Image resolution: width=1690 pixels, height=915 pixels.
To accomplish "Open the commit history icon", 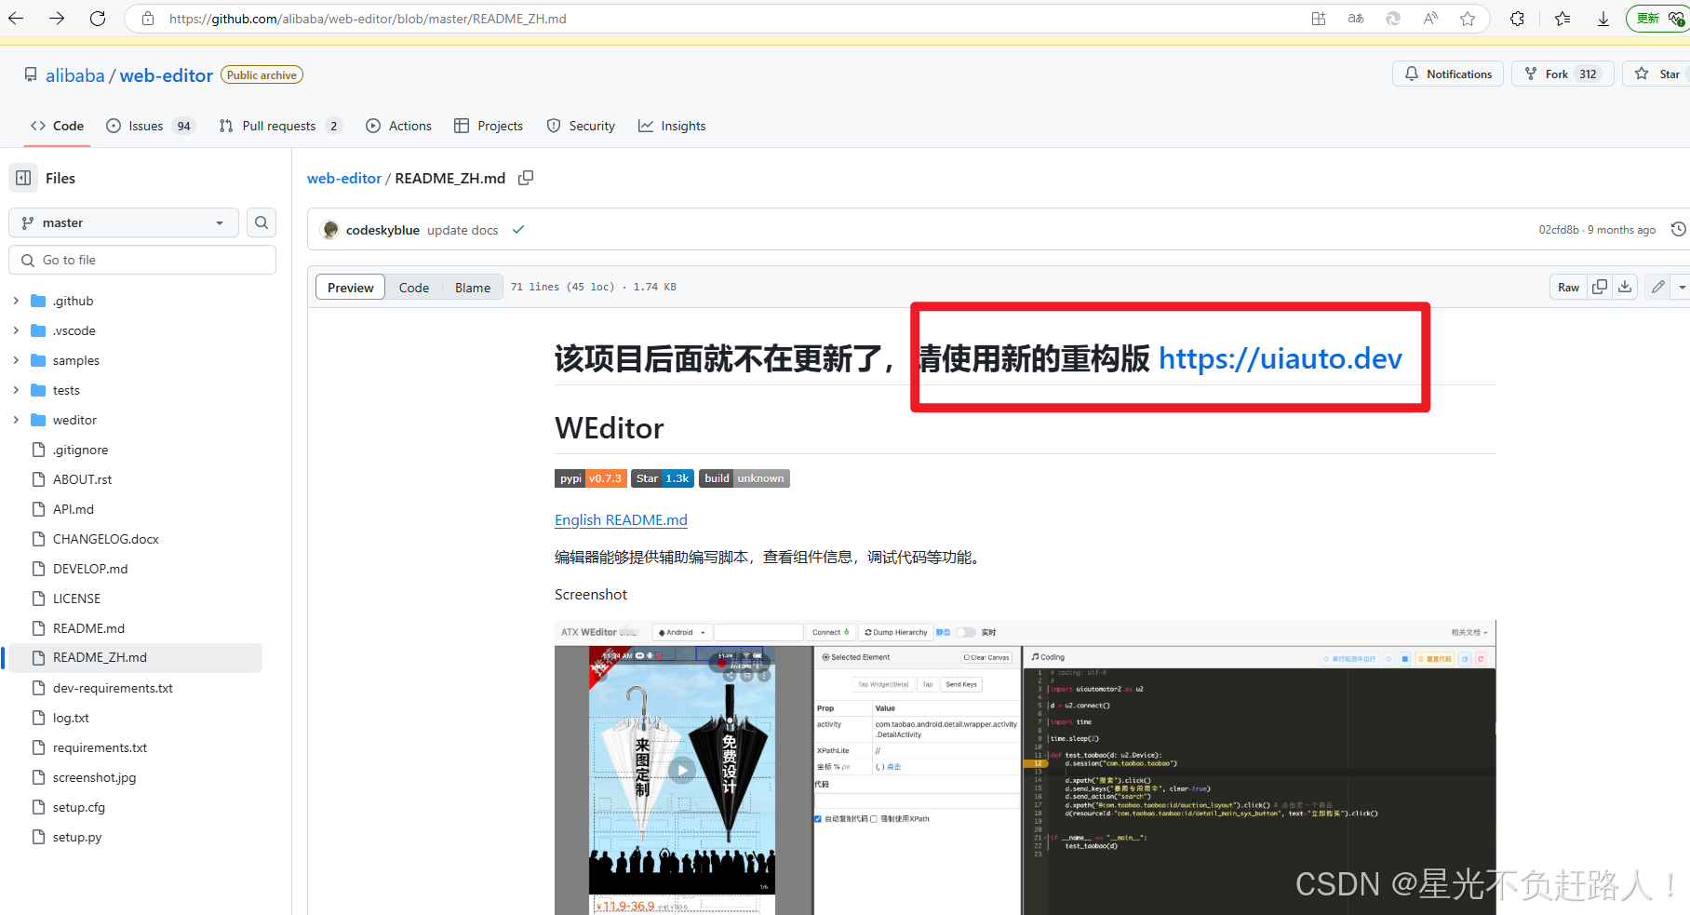I will point(1678,229).
